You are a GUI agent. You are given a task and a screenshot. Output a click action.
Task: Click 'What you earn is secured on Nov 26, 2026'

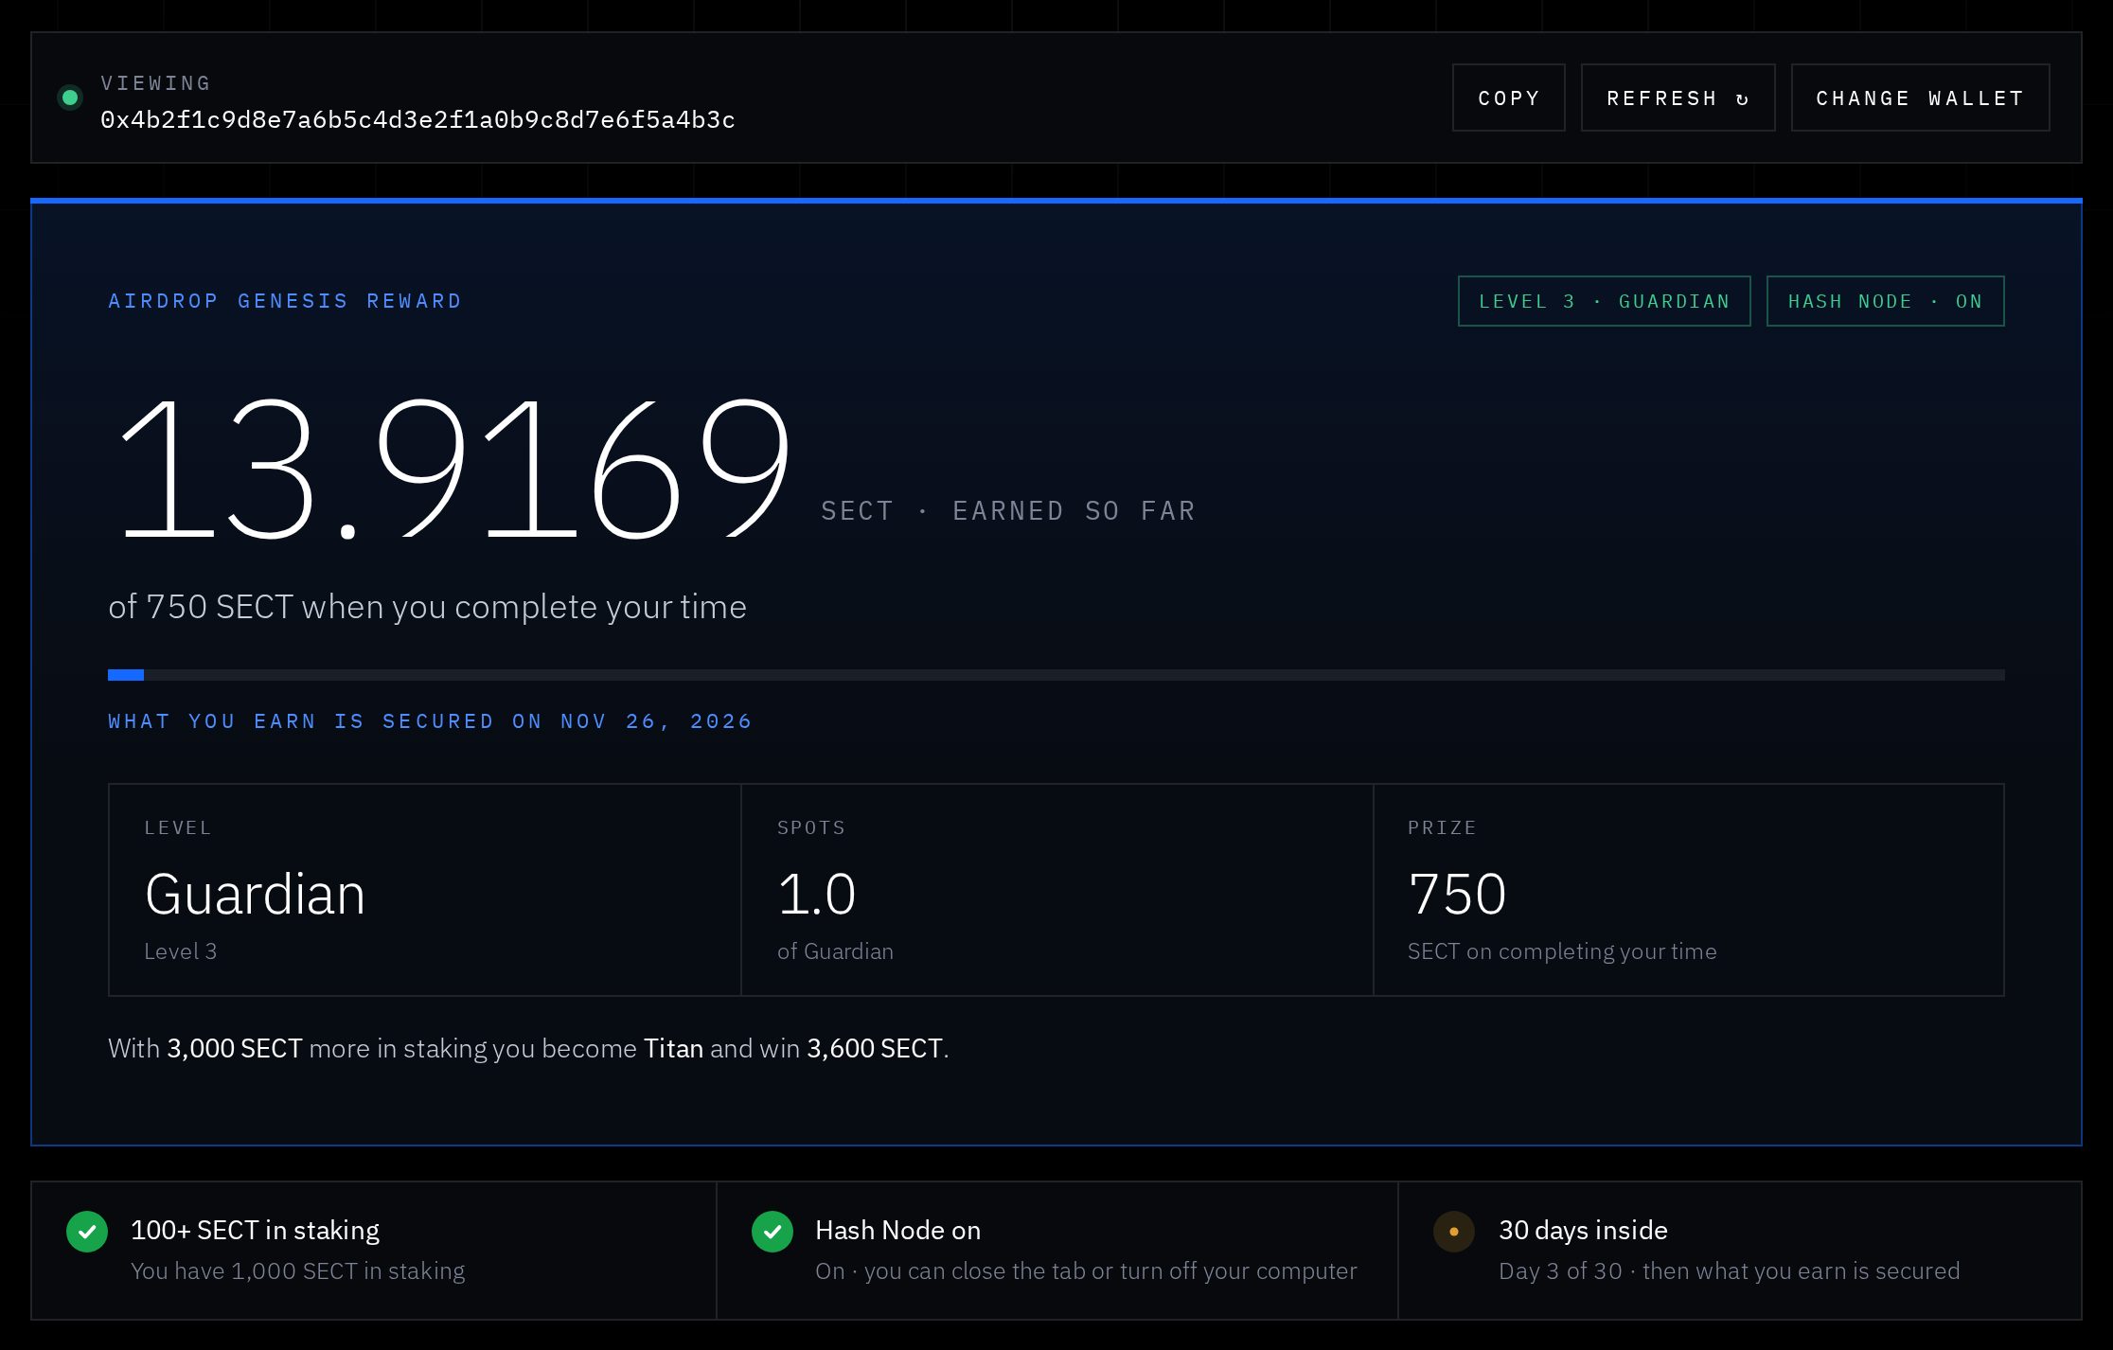coord(430,721)
